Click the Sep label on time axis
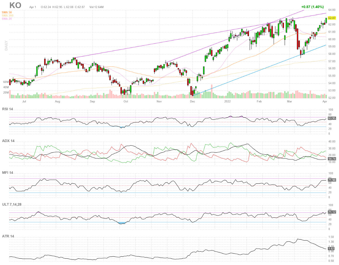The image size is (339, 265). coord(92,101)
